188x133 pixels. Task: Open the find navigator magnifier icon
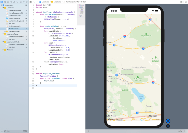tap(10, 2)
